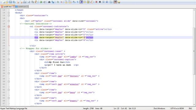The image size is (196, 110).
Task: Click the underlined alt text "bogati"
Action: (73, 101)
